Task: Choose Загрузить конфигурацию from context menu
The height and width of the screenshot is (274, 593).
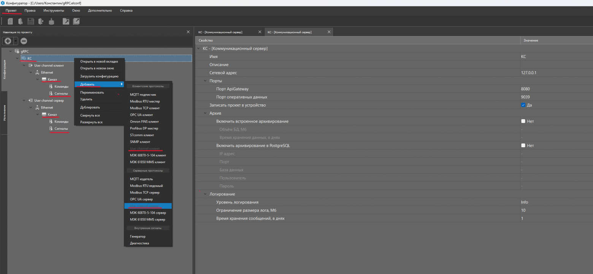Action: click(99, 76)
